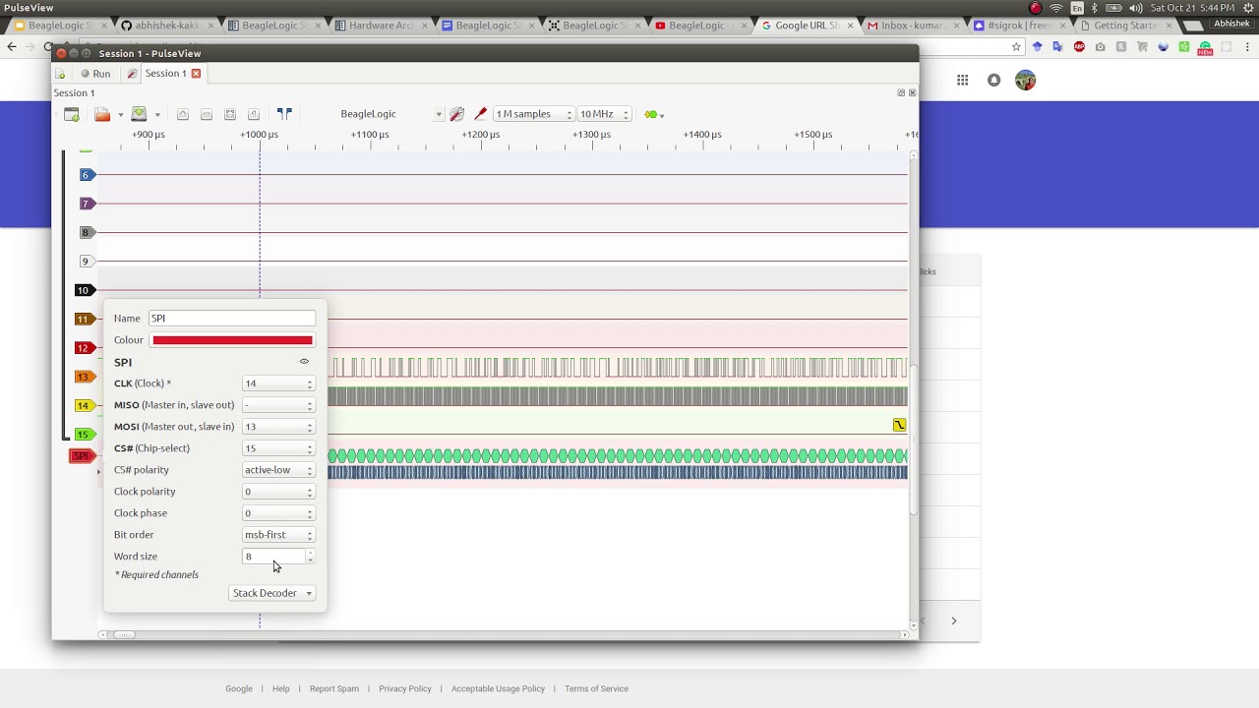
Task: Open the Report Spam footer link
Action: (334, 688)
